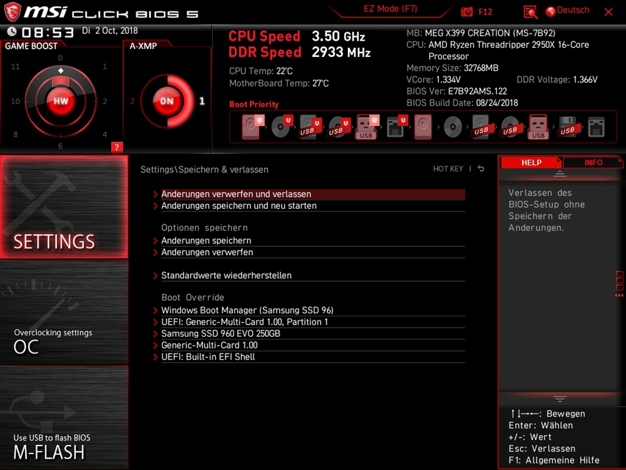Select the standalone Anderungen verwerfen option
This screenshot has height=470, width=626.
pyautogui.click(x=313, y=252)
